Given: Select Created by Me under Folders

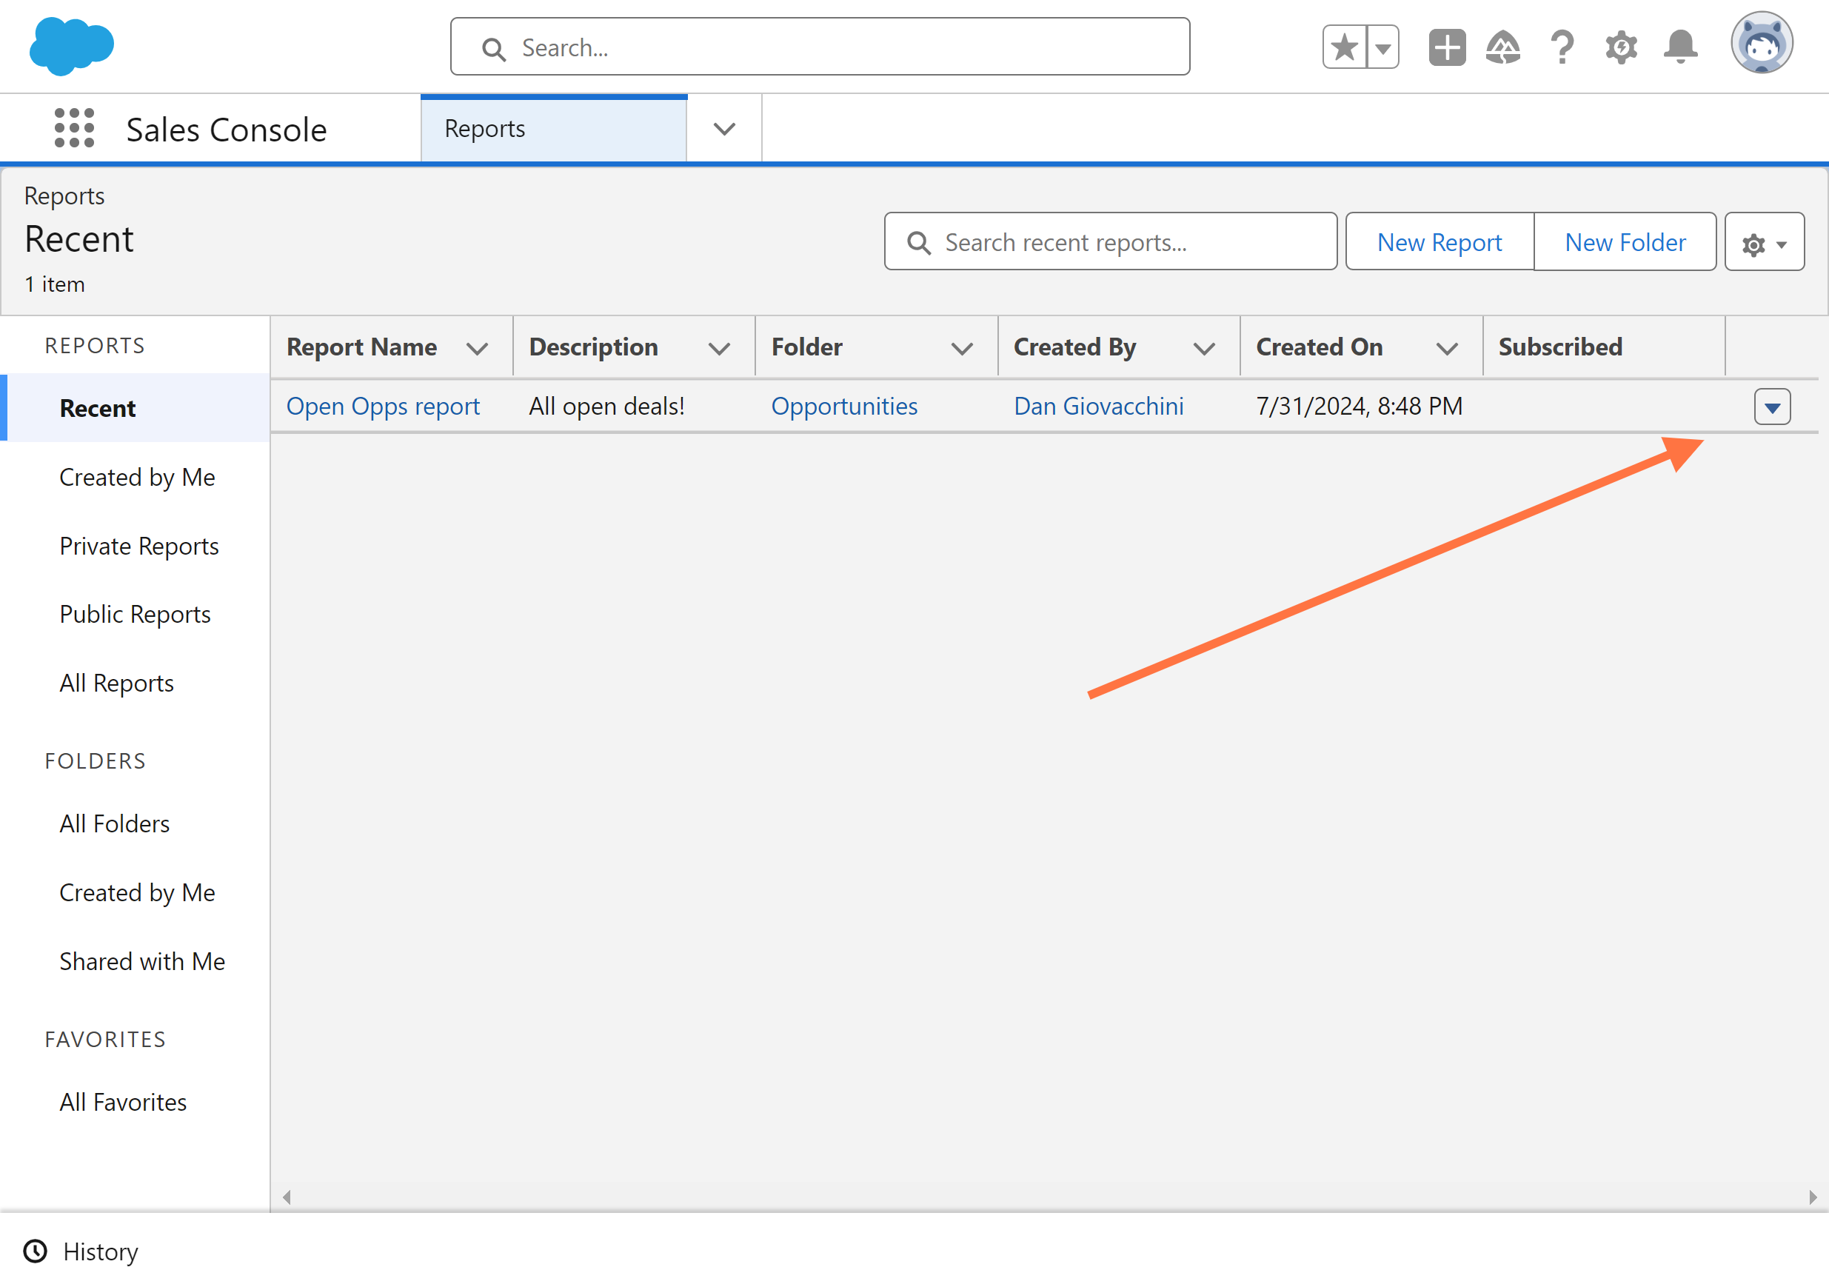Looking at the screenshot, I should pos(137,893).
